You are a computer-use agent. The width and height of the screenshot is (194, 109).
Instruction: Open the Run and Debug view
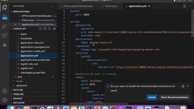pyautogui.click(x=5, y=26)
